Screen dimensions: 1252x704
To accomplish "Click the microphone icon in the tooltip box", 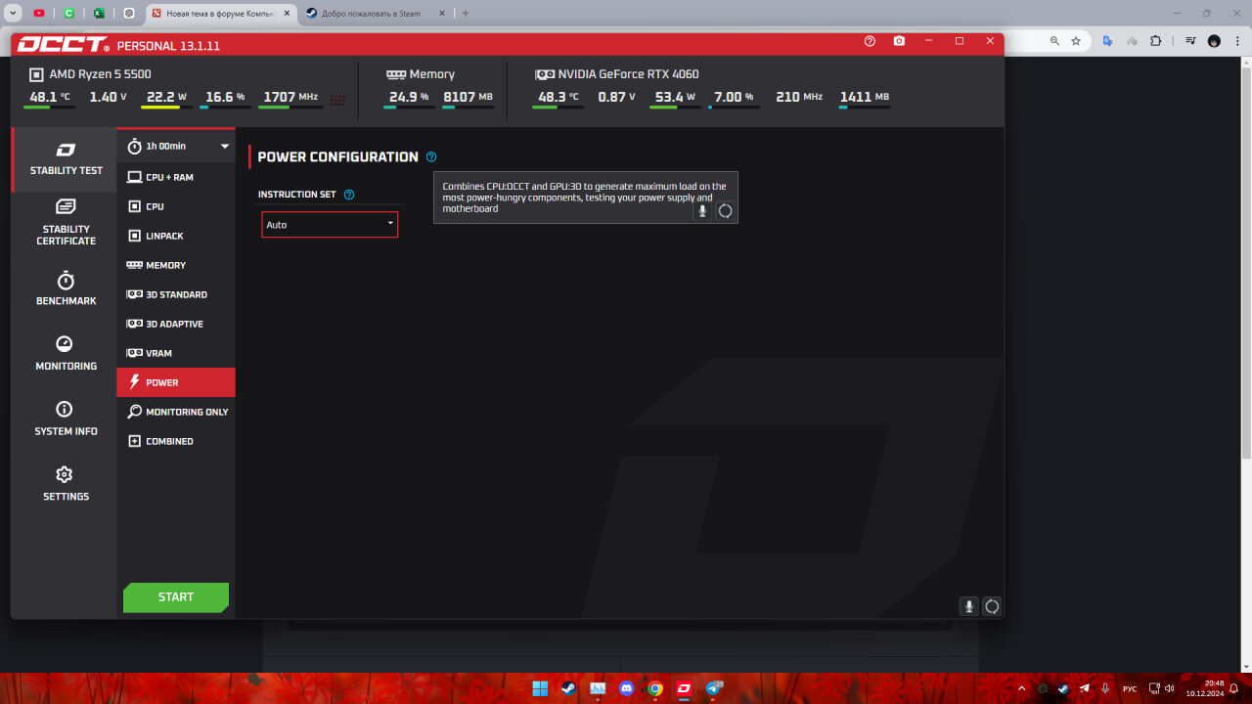I will pos(702,210).
